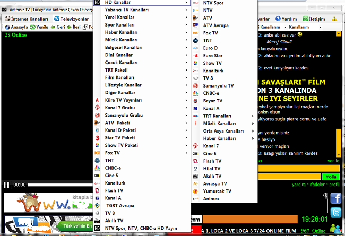Send message with Yolla button
This screenshot has width=345, height=236.
click(331, 177)
